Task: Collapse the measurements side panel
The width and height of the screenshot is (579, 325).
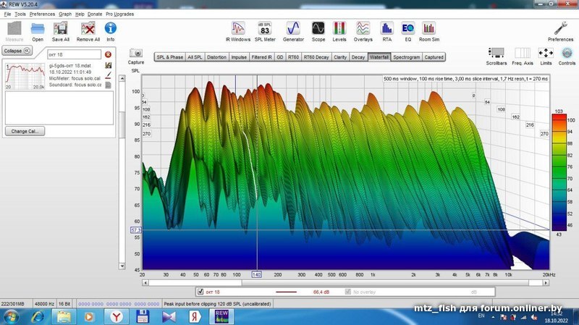Action: (17, 51)
